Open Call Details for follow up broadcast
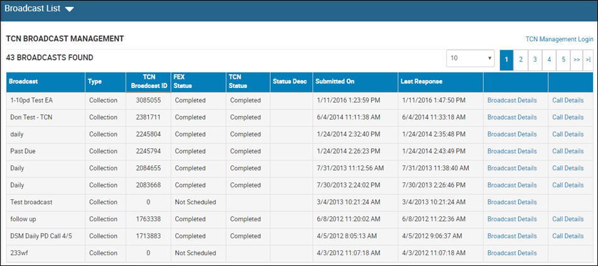Viewport: 598px width, 266px height. click(568, 219)
